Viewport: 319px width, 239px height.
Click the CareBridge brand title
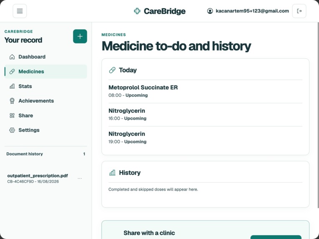pos(165,11)
